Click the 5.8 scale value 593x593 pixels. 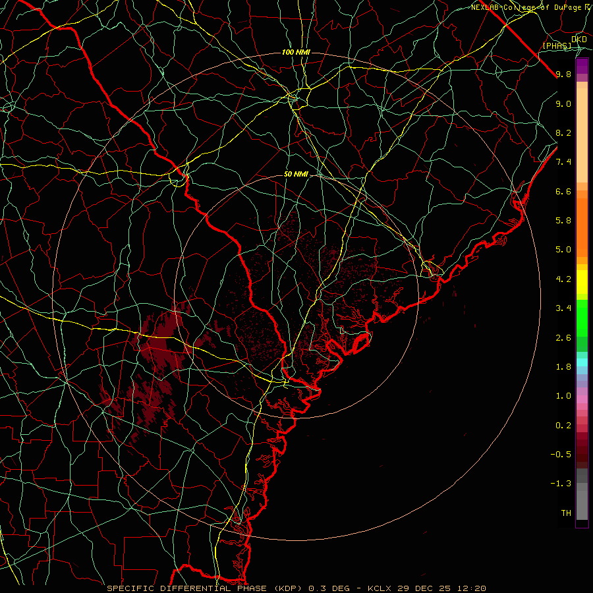tap(563, 220)
